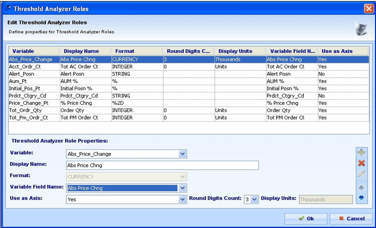The height and width of the screenshot is (228, 376).
Task: Click the CURRENCY format cell
Action: (x=137, y=59)
